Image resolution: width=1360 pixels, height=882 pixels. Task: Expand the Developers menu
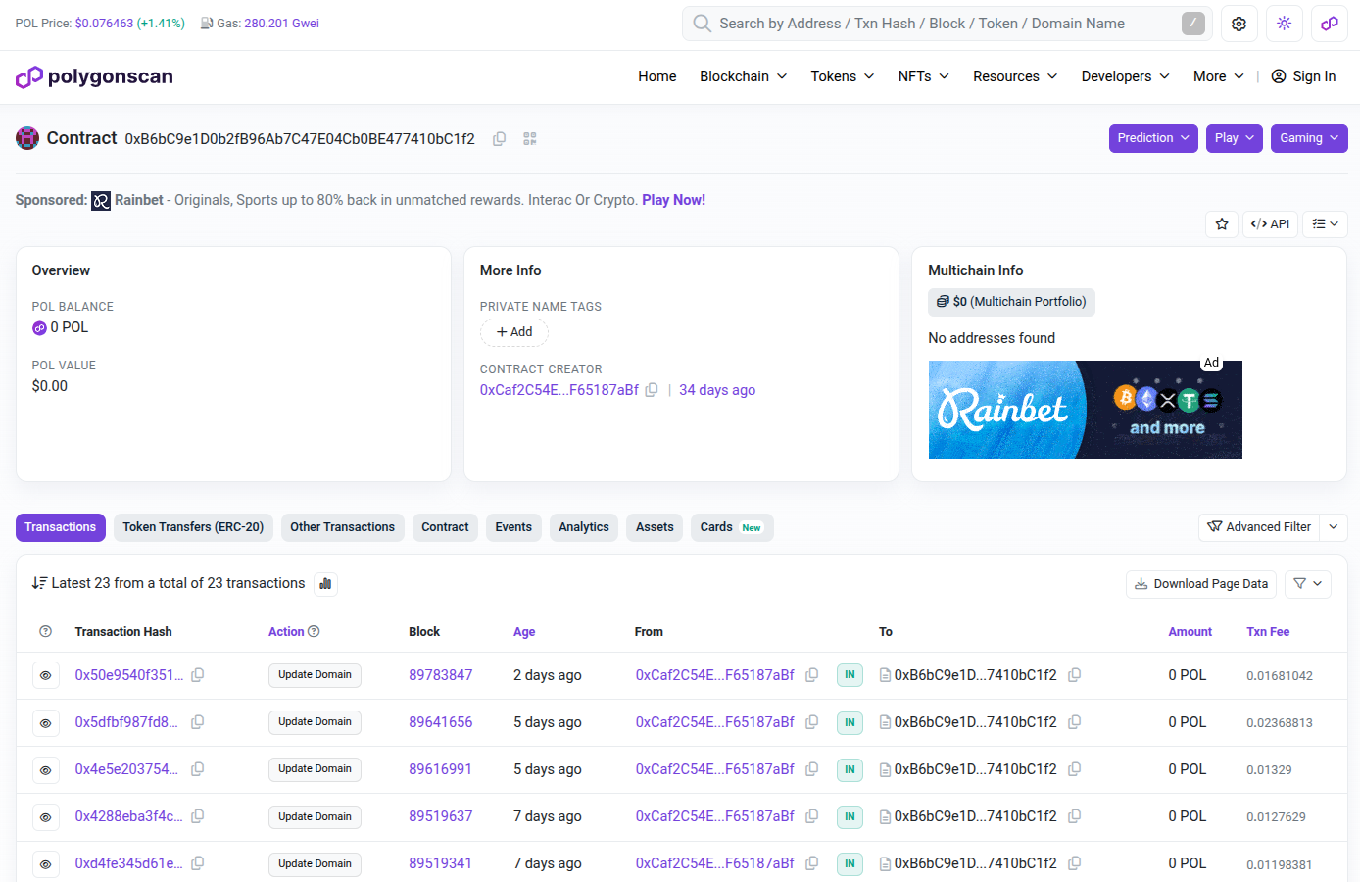click(1125, 76)
